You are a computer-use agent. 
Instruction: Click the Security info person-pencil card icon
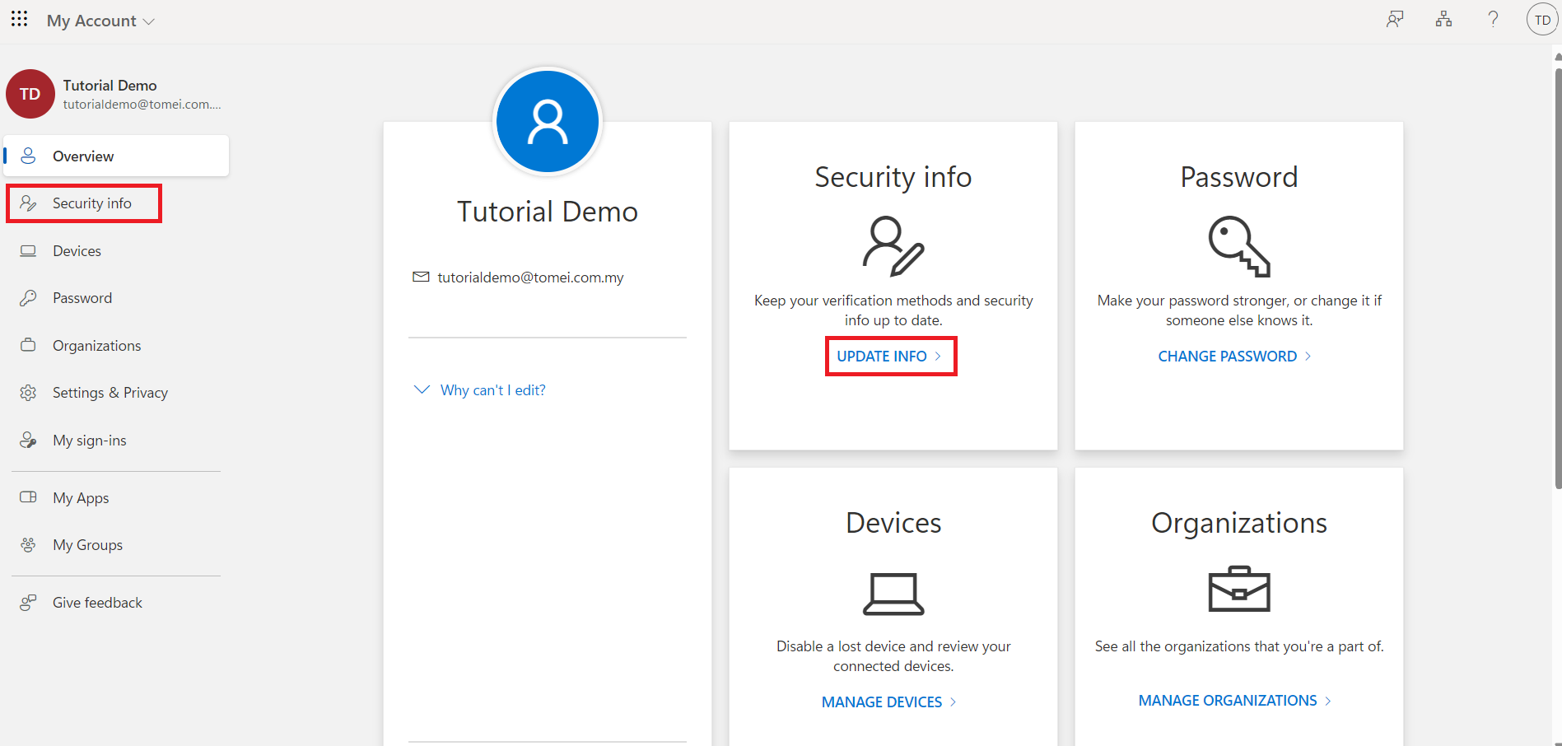click(x=893, y=246)
